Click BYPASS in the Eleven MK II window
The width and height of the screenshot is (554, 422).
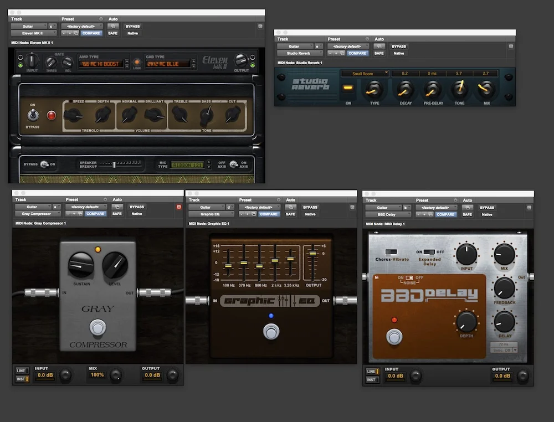tap(132, 26)
